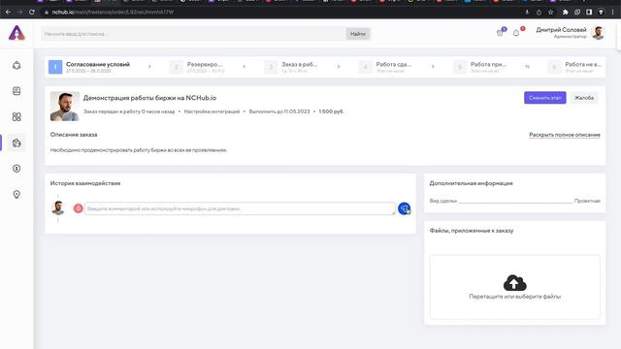Click the browser back arrow
The image size is (621, 349).
(8, 13)
